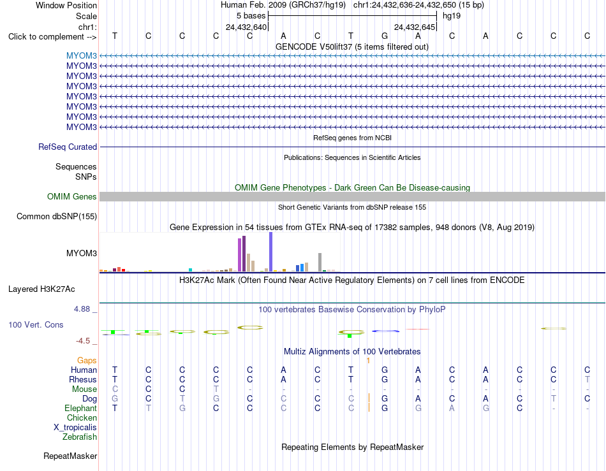Screen dimensions: 606x471
Task: Click the RefSeq Curated intron line
Action: coord(352,147)
